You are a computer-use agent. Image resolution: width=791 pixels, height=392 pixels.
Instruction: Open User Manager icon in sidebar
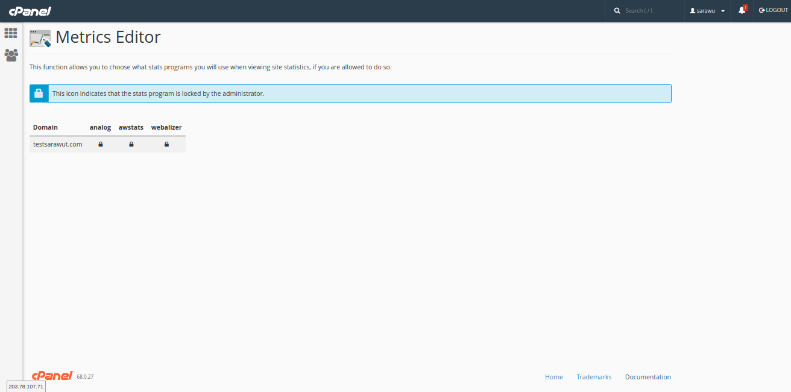point(11,55)
